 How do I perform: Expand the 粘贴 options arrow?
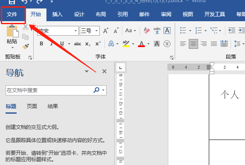(x=12, y=48)
